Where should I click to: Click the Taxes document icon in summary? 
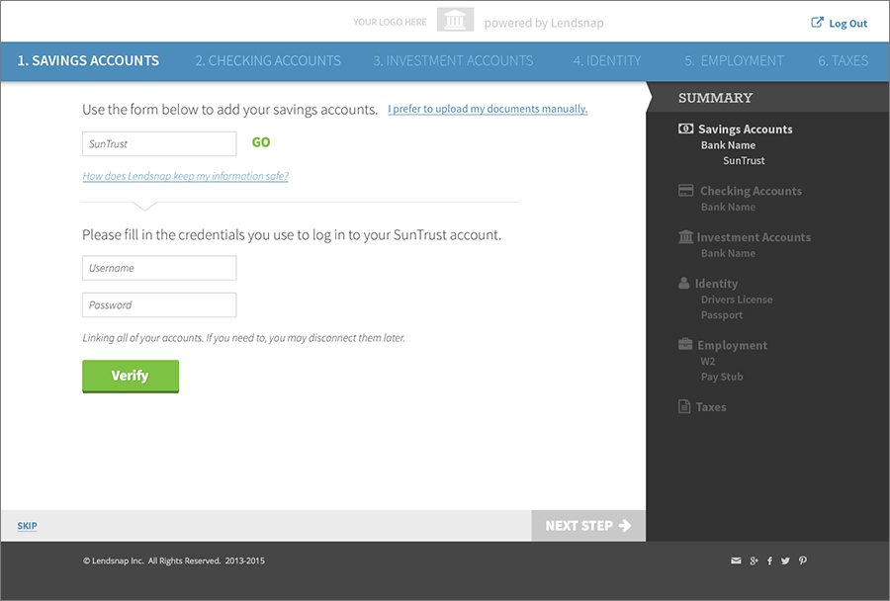(684, 406)
